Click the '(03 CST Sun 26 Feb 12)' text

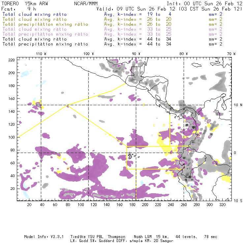point(210,9)
